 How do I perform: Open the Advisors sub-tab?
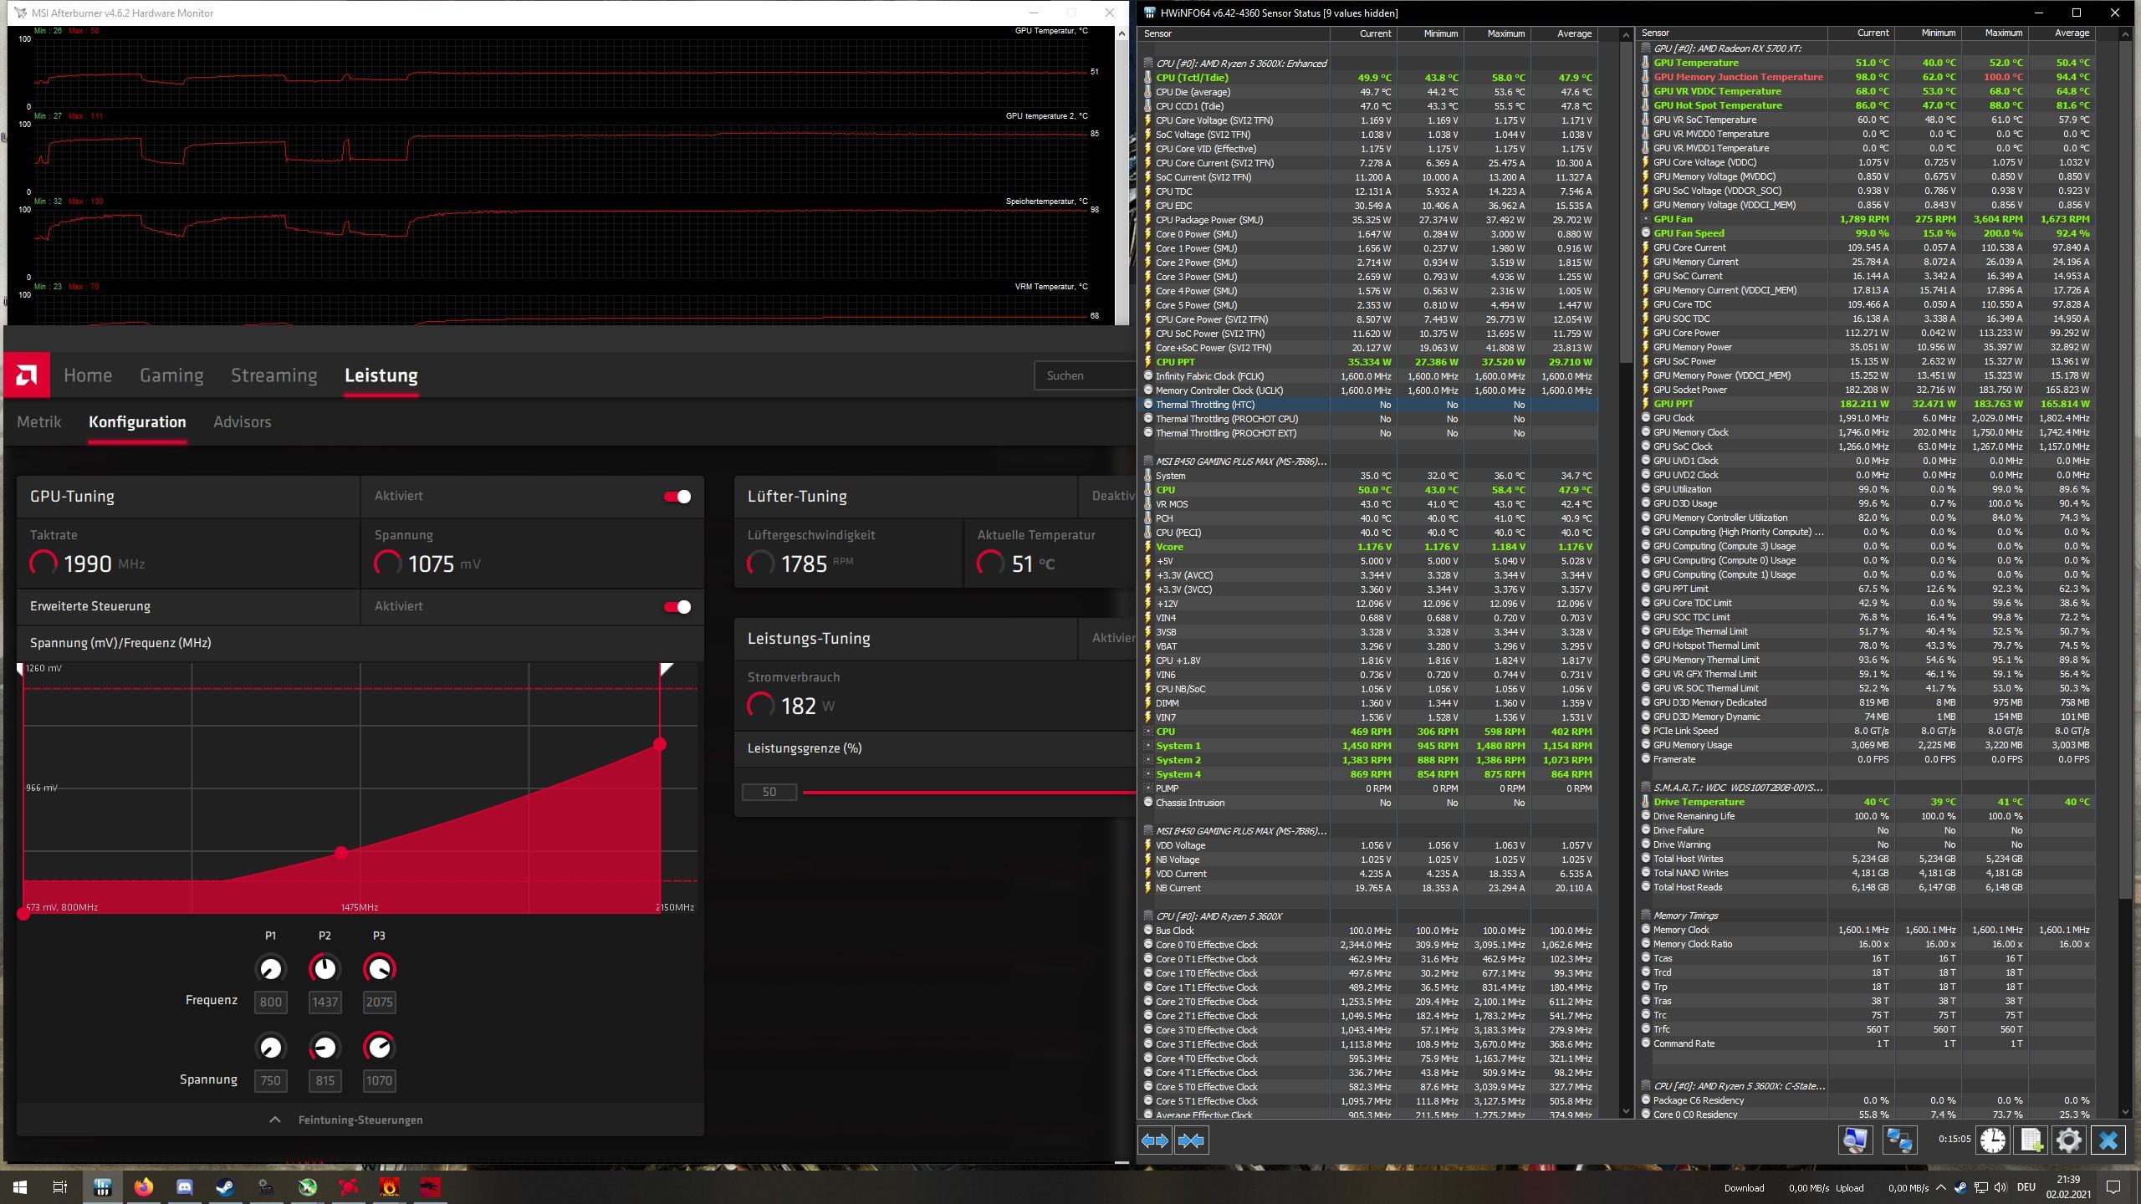pyautogui.click(x=243, y=422)
